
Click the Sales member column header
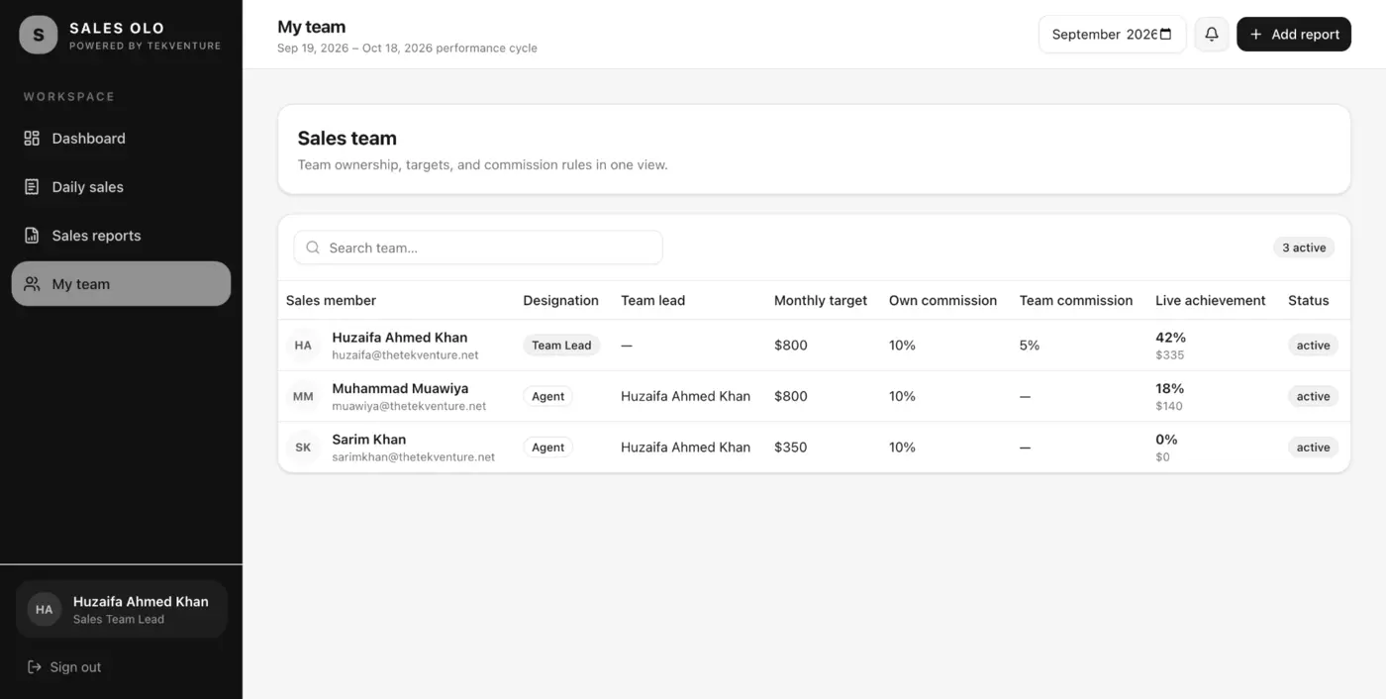click(x=332, y=301)
